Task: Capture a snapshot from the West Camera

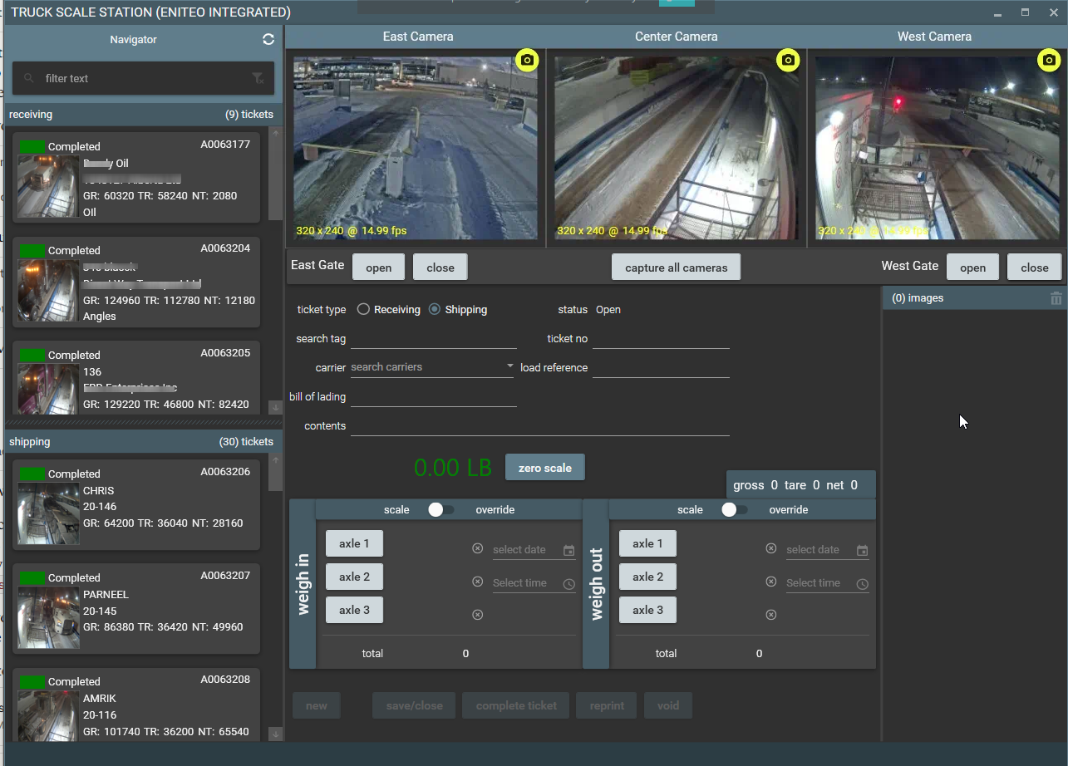Action: (1048, 60)
